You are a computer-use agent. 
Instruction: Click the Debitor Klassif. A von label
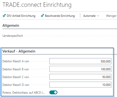click(16, 61)
